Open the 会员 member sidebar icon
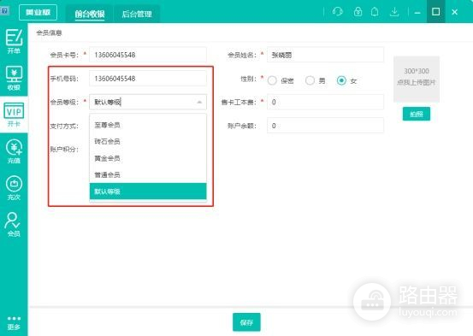 (14, 224)
